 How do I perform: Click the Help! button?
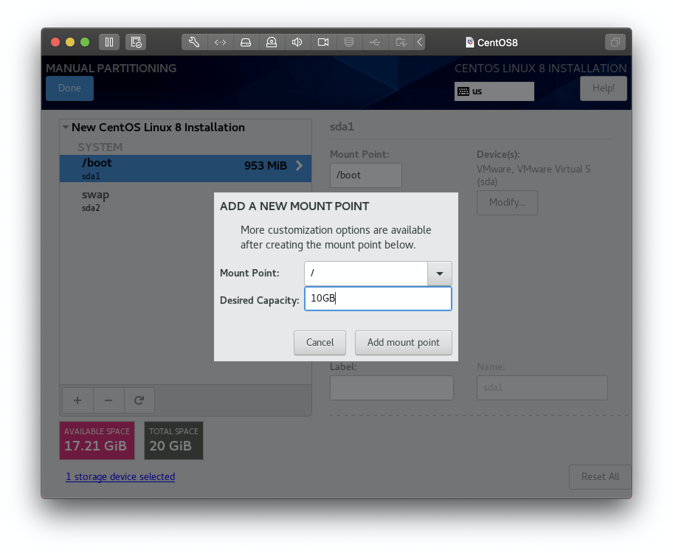[603, 88]
